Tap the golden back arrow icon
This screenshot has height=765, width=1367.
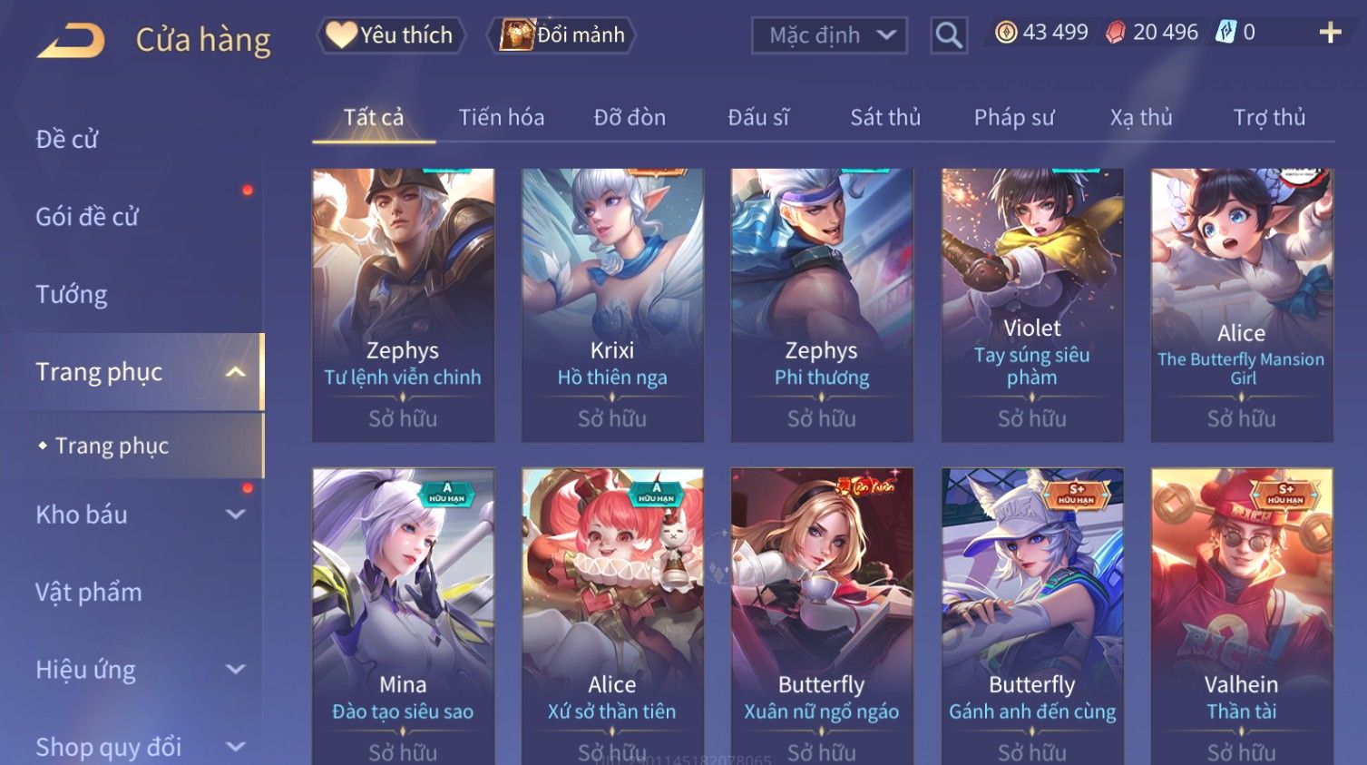click(x=71, y=41)
